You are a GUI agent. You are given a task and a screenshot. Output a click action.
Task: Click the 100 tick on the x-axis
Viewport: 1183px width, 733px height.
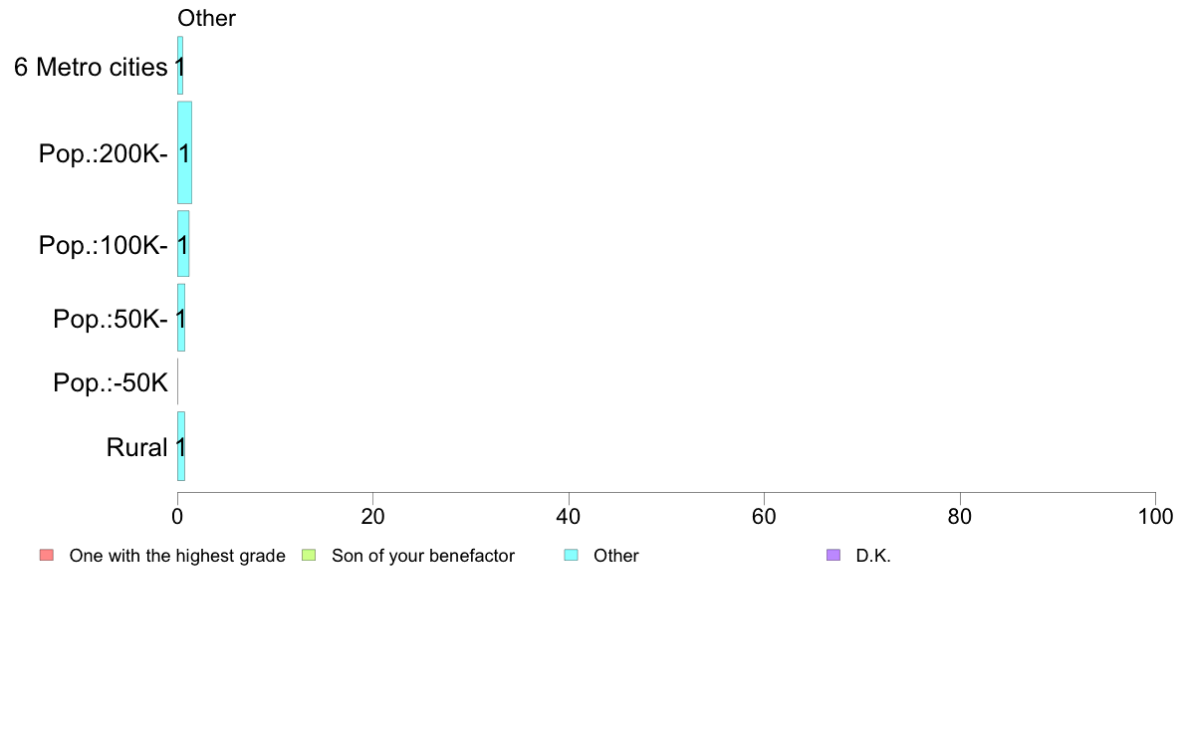1155,516
